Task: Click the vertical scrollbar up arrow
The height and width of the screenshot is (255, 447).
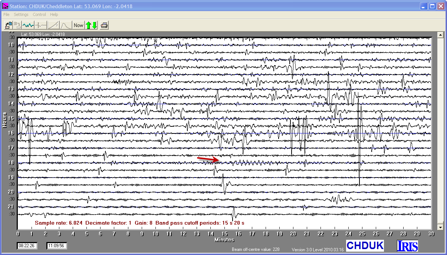Action: 441,35
